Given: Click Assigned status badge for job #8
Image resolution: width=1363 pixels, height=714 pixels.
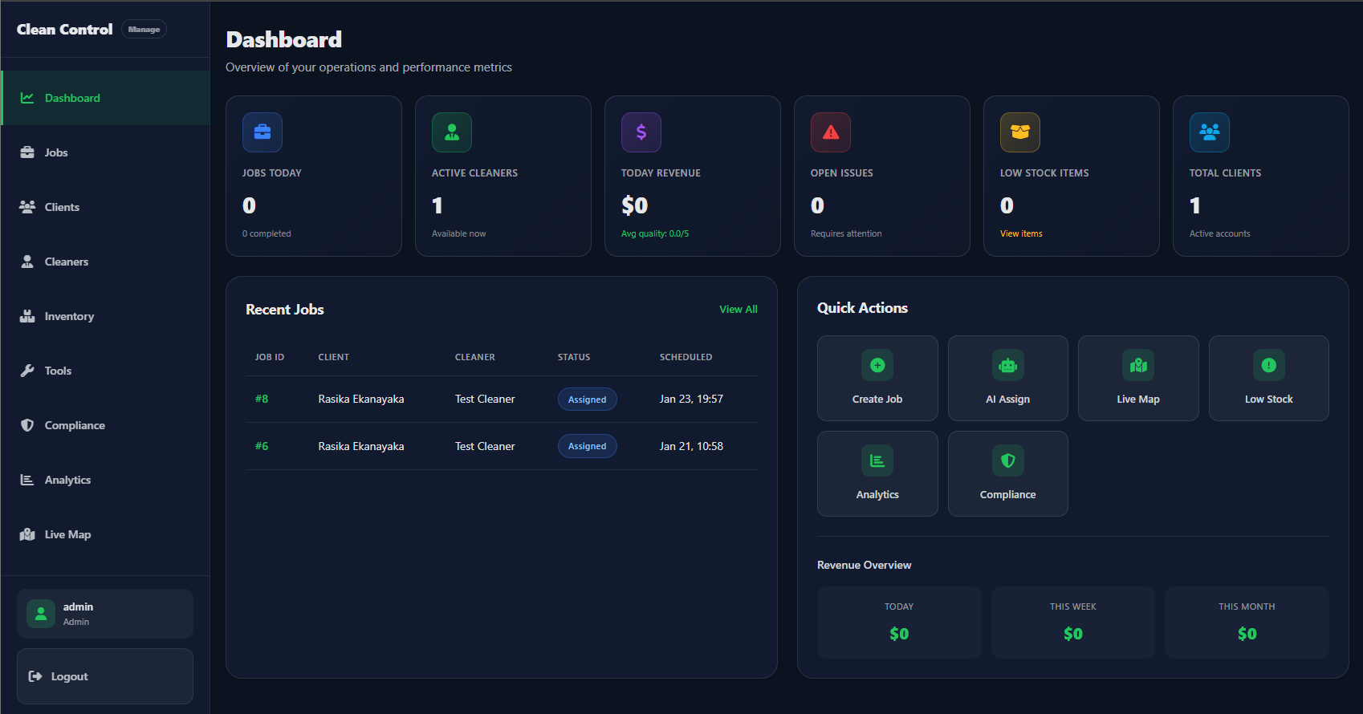Looking at the screenshot, I should (x=588, y=400).
